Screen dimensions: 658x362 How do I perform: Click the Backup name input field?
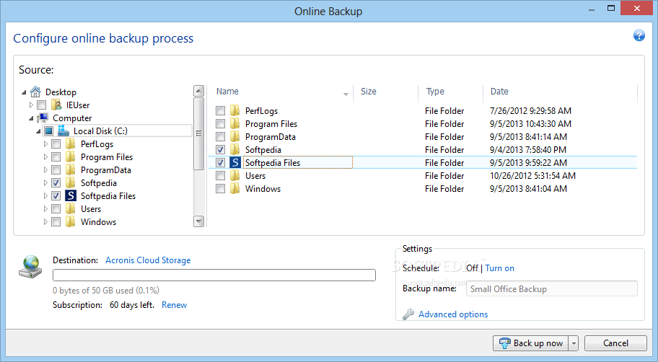pyautogui.click(x=551, y=288)
